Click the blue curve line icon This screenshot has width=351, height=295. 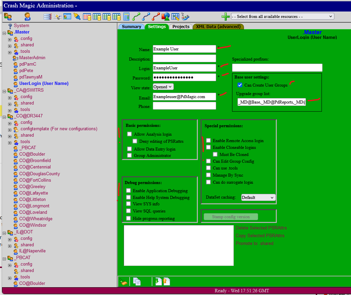[x=146, y=17]
